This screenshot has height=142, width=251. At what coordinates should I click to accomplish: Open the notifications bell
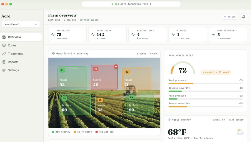244,17
